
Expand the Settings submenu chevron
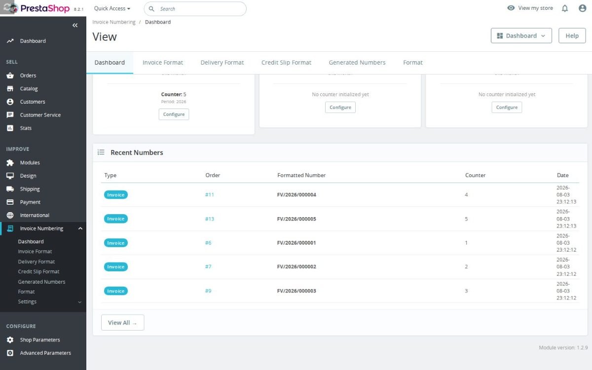coord(80,302)
